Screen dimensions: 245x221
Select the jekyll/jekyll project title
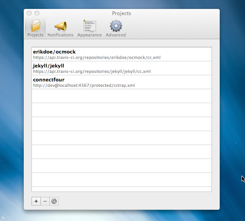(x=49, y=66)
